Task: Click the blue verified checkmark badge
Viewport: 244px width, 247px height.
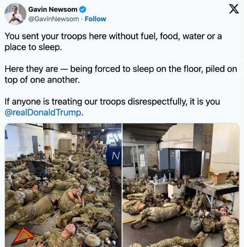Action: pyautogui.click(x=83, y=9)
